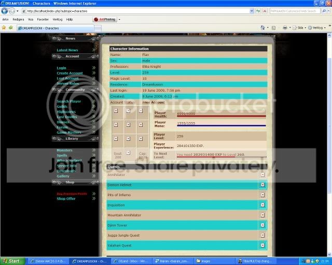Switch to Gesior AAC taskbar window

[x=48, y=261]
